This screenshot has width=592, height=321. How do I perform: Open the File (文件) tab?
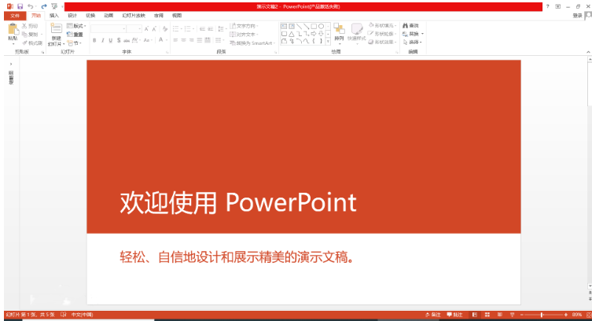[13, 15]
